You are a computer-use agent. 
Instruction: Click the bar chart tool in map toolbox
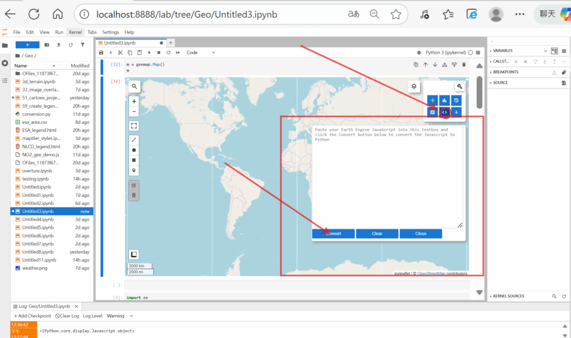coord(444,100)
